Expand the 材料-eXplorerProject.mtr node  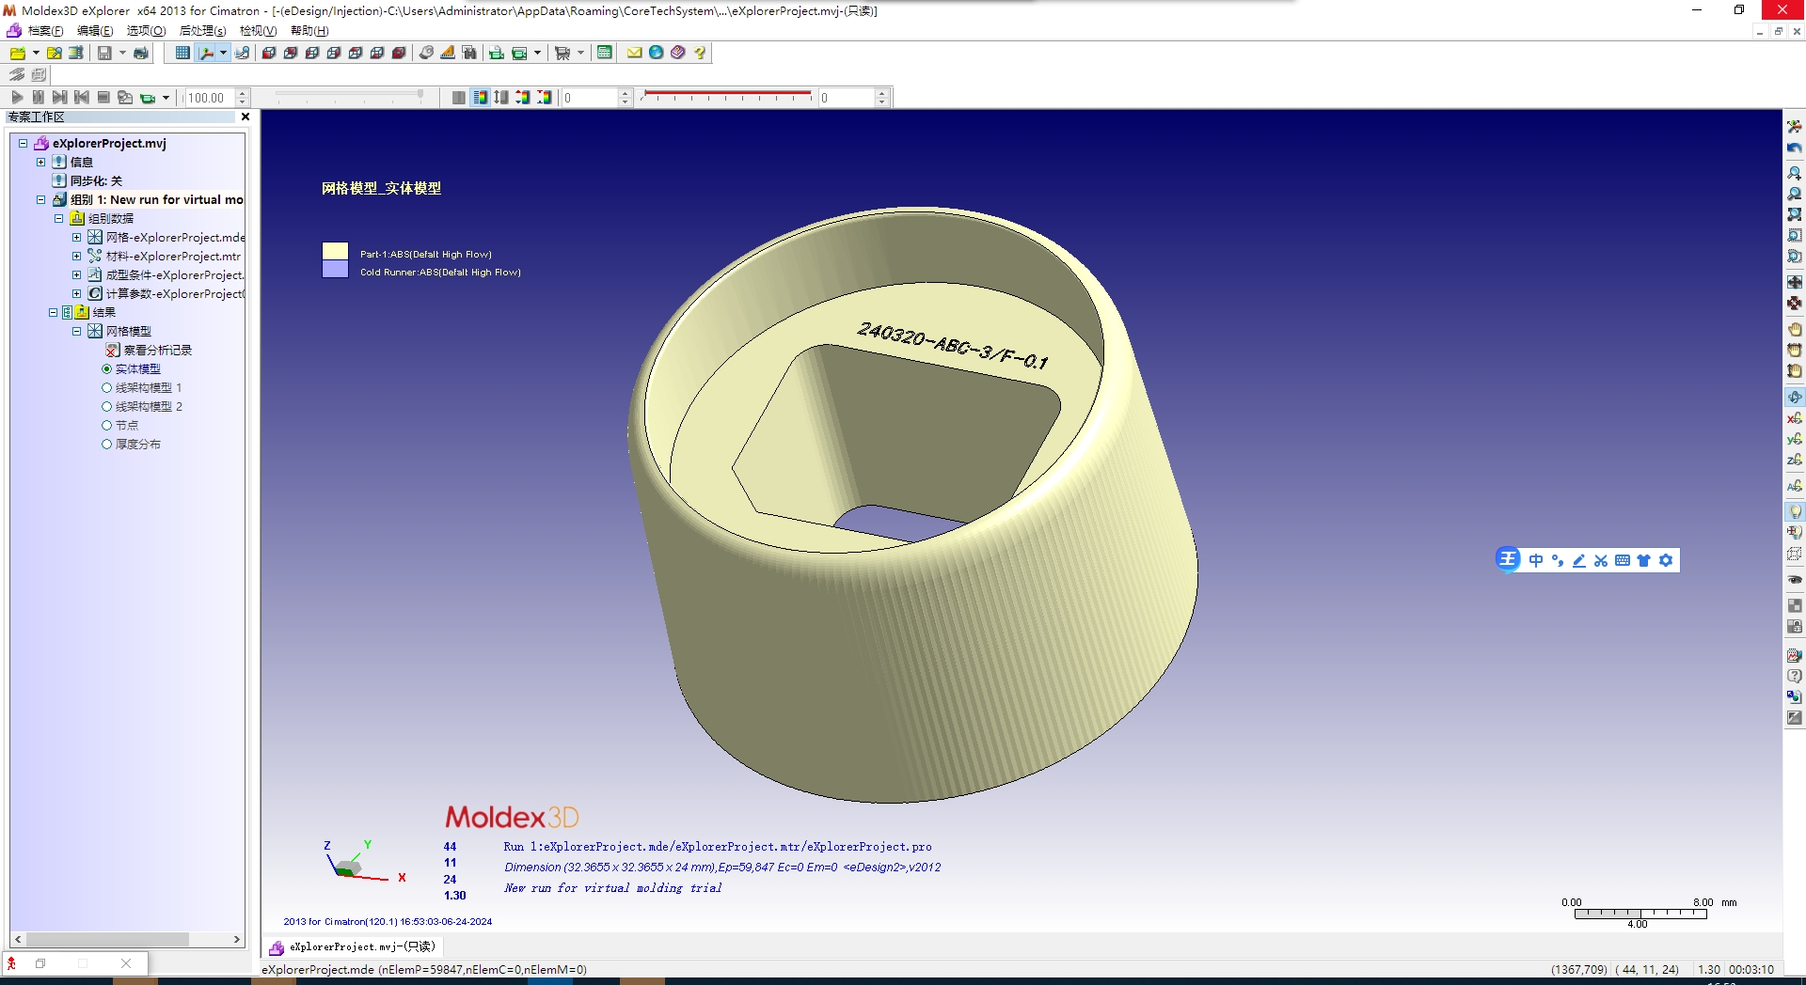[77, 257]
